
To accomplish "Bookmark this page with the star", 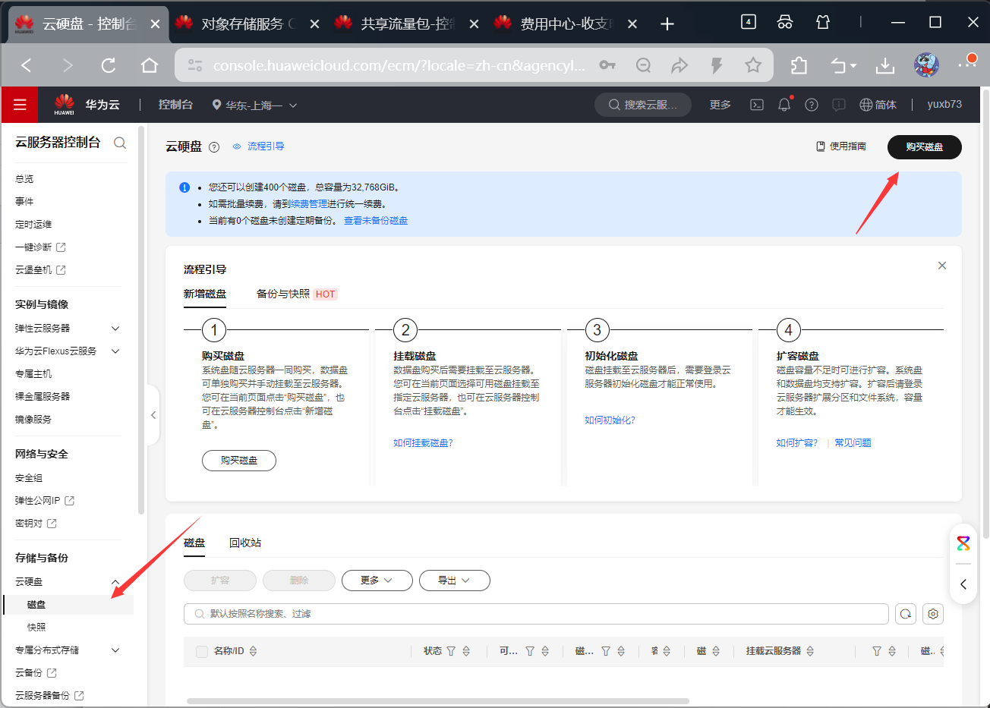I will tap(753, 65).
